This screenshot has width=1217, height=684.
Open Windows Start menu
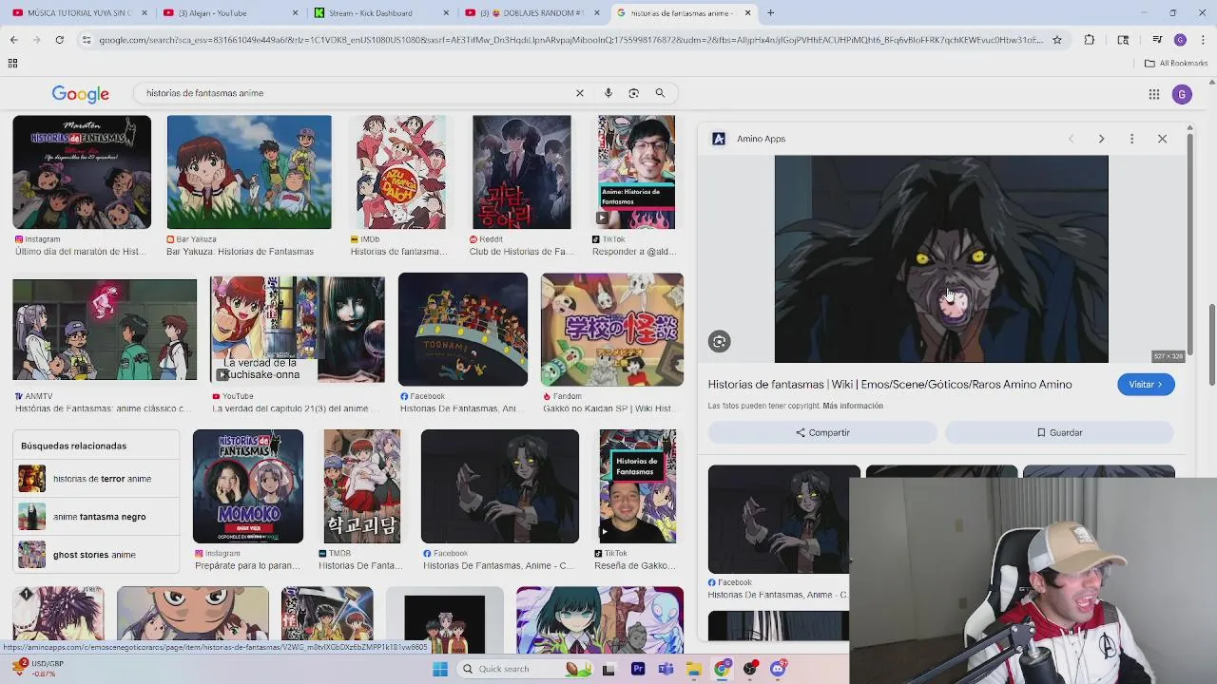[x=440, y=669]
